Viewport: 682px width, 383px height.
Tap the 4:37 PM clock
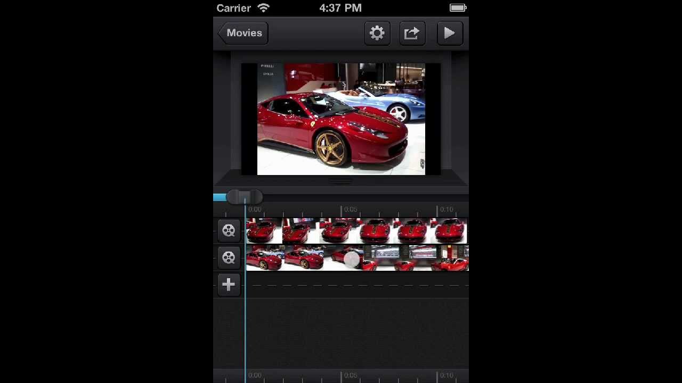(340, 8)
